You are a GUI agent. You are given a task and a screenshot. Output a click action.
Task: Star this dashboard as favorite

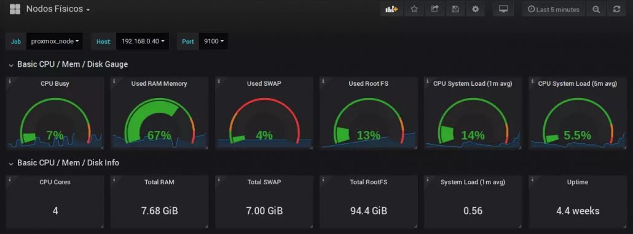coord(414,9)
